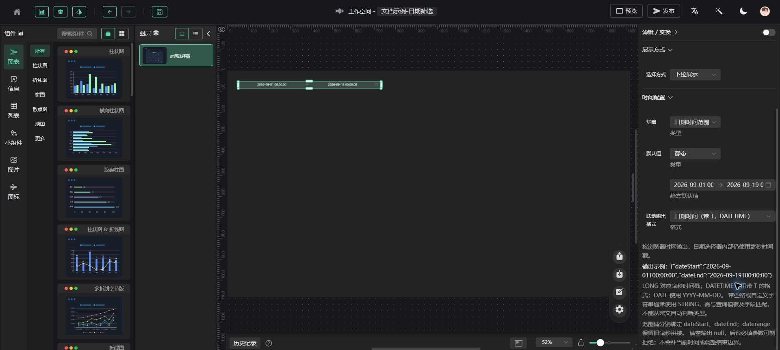
Task: Go to the home page icon
Action: coord(17,12)
